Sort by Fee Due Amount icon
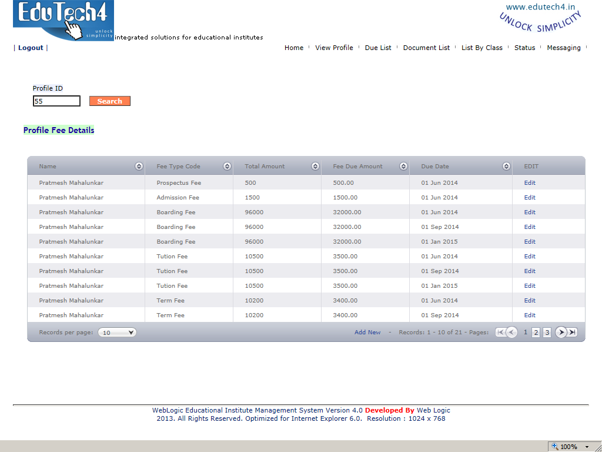The width and height of the screenshot is (602, 452). click(x=403, y=166)
